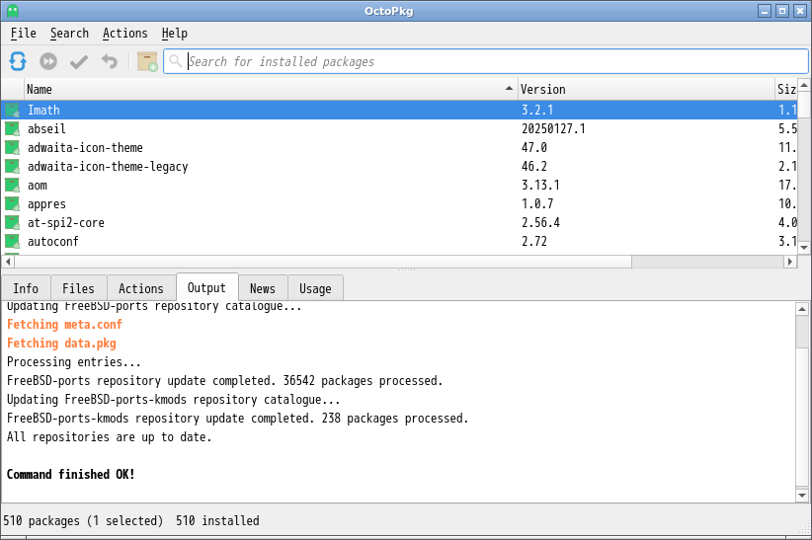Click the package icon beside autoconf

point(13,241)
